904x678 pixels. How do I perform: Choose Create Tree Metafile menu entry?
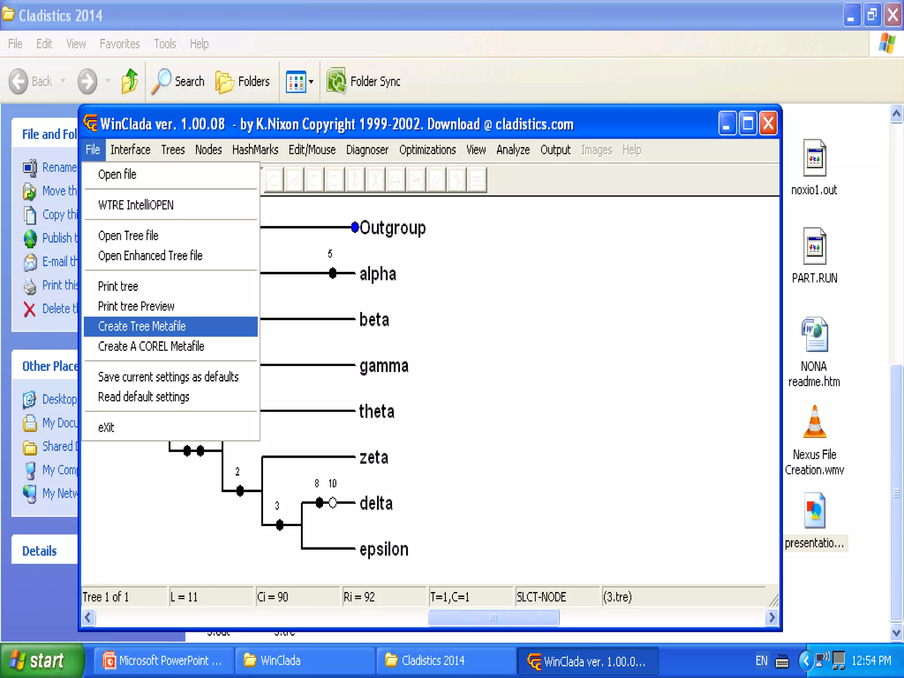[142, 326]
